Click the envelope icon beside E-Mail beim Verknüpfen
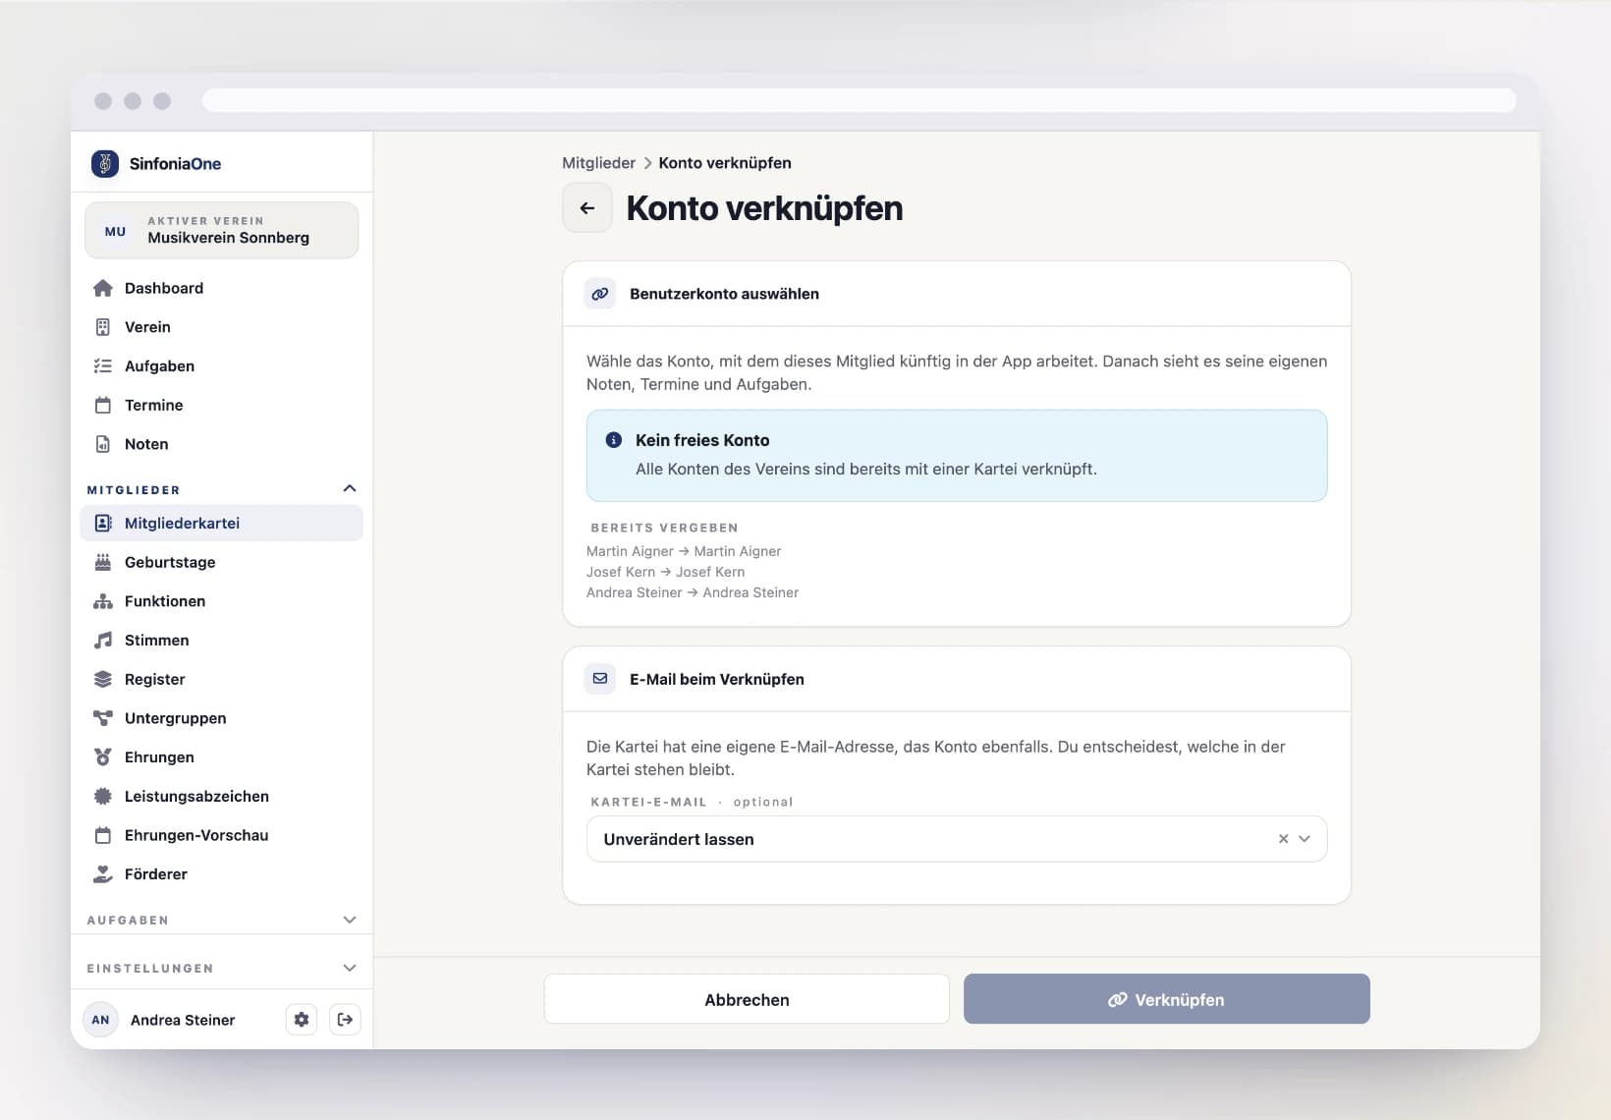The height and width of the screenshot is (1120, 1611). point(600,679)
